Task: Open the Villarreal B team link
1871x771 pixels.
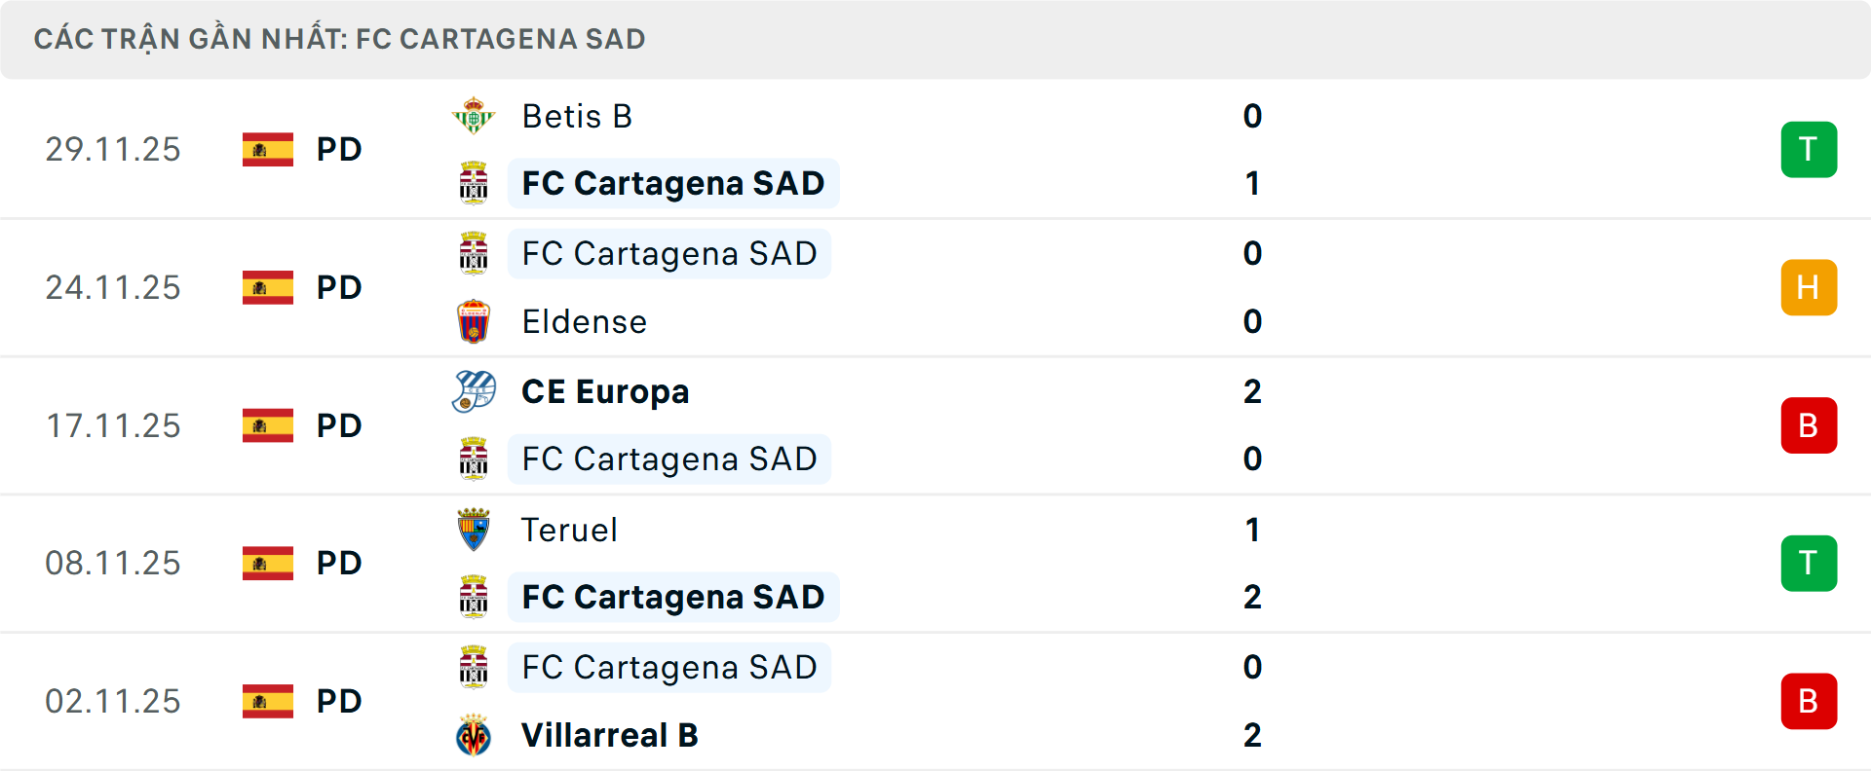Action: 609,735
